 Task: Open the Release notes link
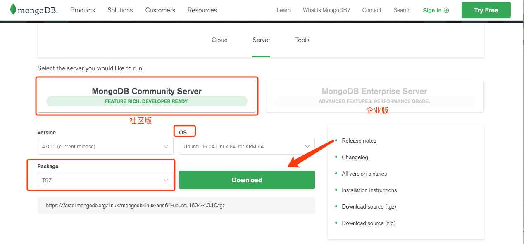coord(359,141)
